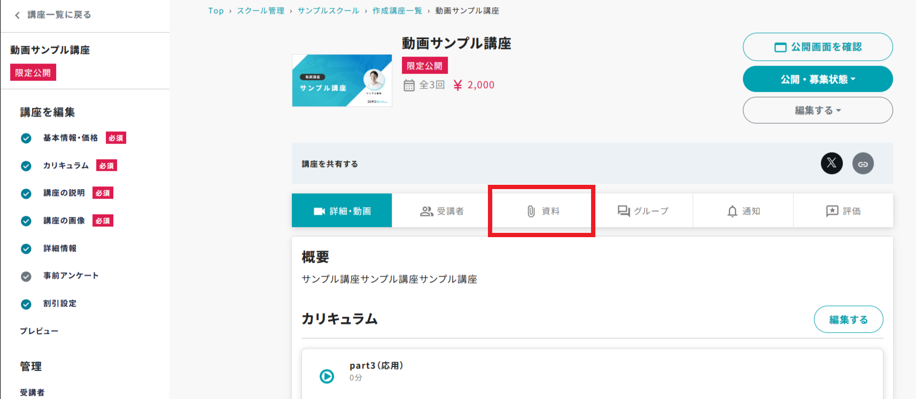
Task: Open プレビュー in the sidebar
Action: tap(39, 331)
